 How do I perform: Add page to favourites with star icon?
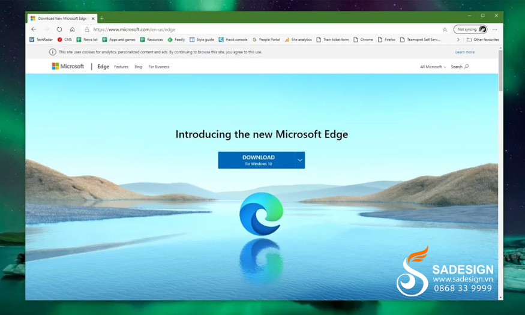tap(445, 29)
